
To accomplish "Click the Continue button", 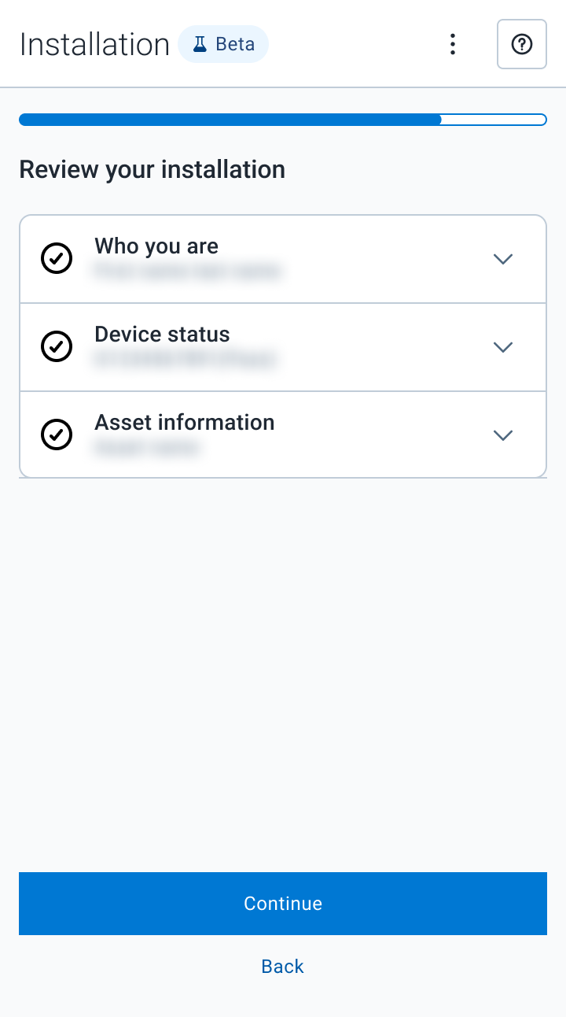I will 283,904.
